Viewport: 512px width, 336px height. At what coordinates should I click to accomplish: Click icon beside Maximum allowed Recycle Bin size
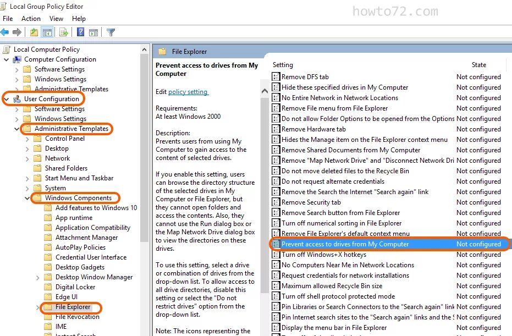276,286
